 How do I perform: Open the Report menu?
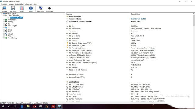coord(11,4)
